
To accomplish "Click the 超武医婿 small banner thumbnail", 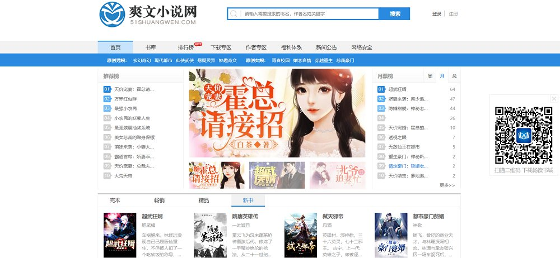I will (277, 175).
